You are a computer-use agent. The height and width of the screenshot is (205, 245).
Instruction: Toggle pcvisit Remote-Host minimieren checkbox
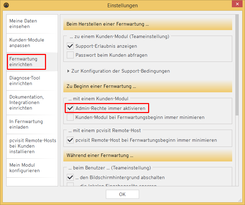70,140
